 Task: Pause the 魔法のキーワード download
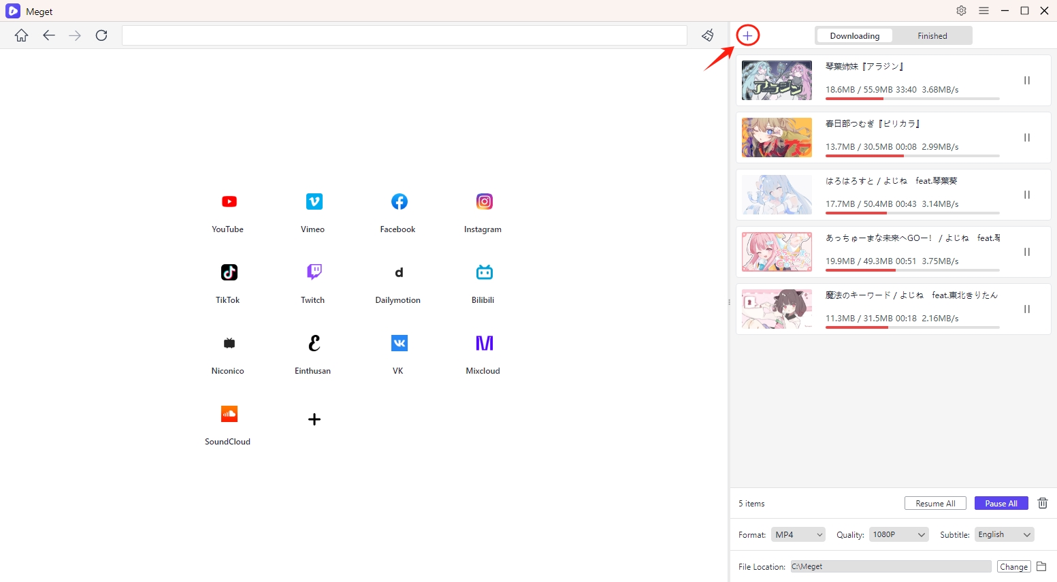1027,309
